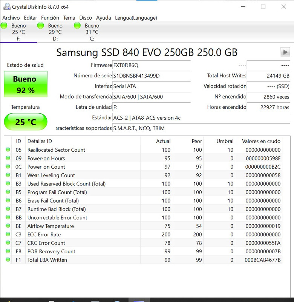Click the status dot for Wear Leveling Count

(8, 175)
